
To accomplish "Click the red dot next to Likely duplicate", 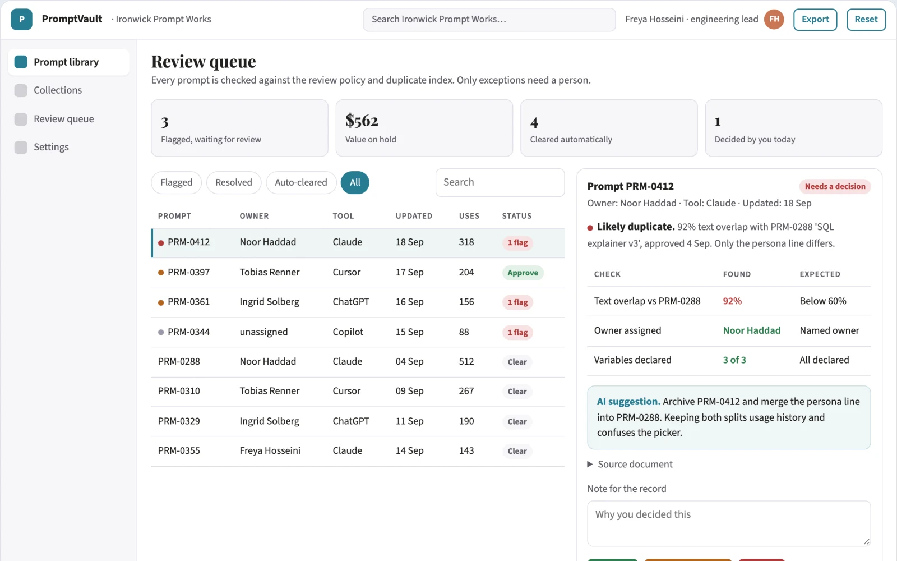I will (590, 228).
